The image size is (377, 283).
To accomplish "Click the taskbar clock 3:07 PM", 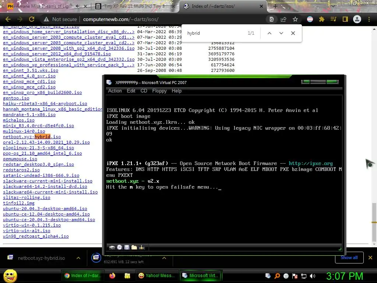I will [x=344, y=276].
